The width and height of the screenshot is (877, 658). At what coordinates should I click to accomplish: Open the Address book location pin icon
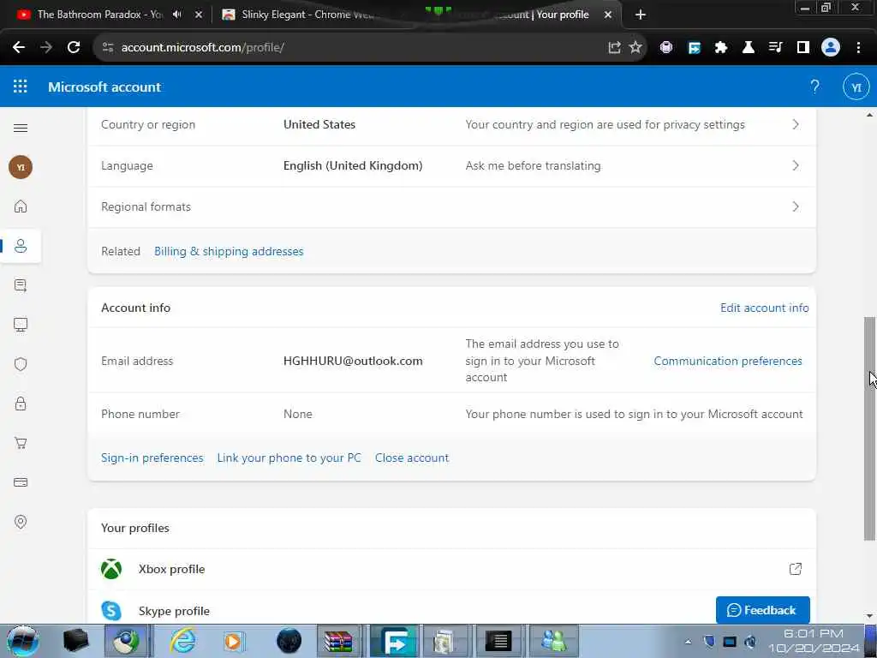click(x=21, y=522)
